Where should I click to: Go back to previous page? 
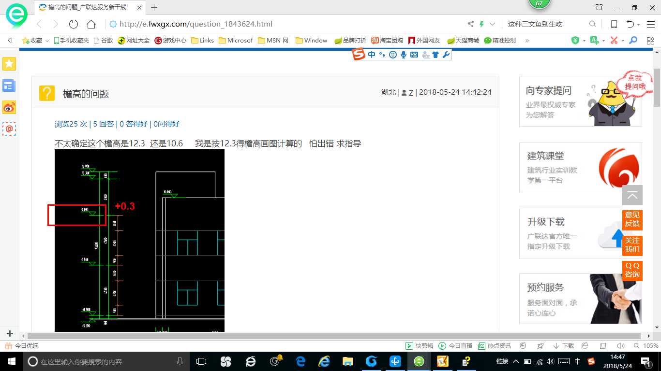point(39,24)
